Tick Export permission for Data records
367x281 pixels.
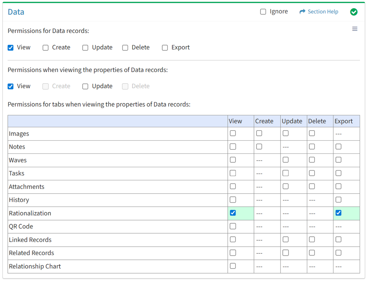[x=165, y=48]
